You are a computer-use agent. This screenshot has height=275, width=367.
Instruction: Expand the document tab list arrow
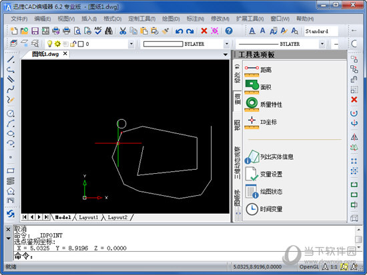pyautogui.click(x=226, y=55)
